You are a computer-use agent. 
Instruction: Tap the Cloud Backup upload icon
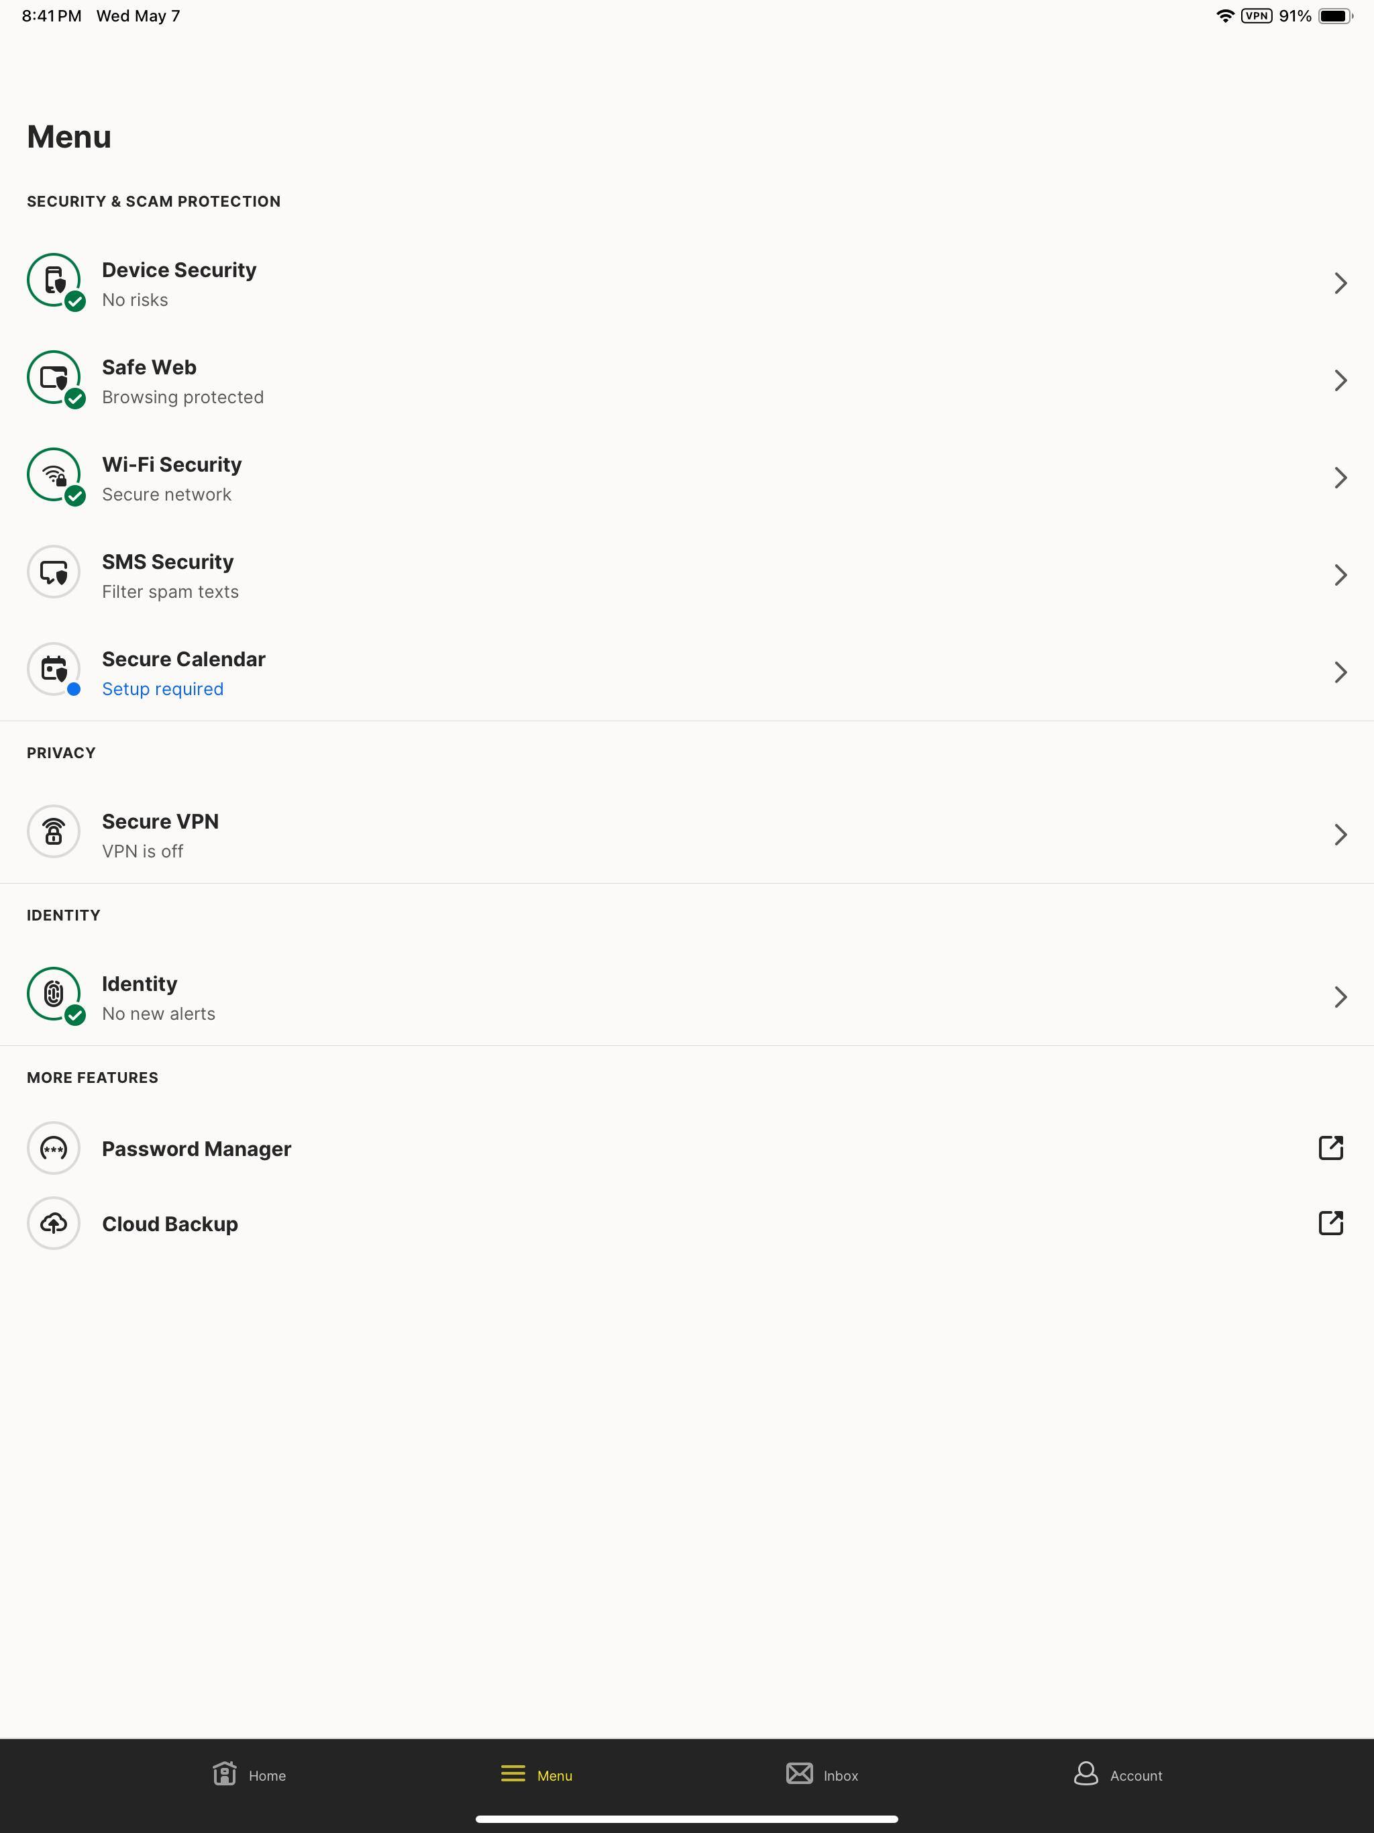[54, 1223]
